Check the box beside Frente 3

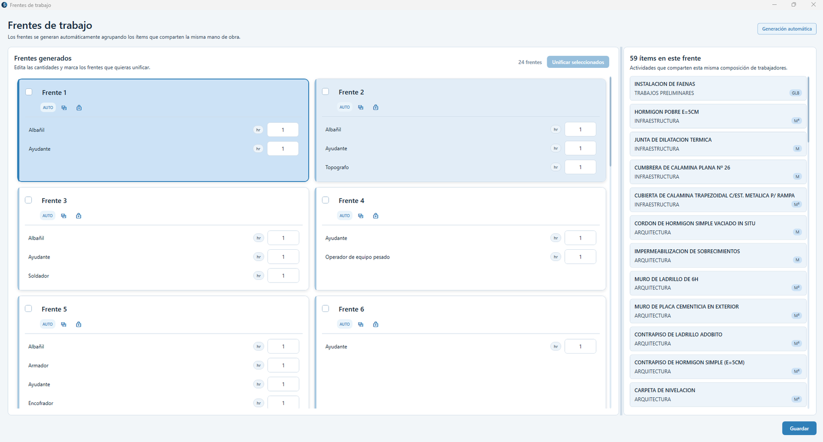(x=28, y=200)
